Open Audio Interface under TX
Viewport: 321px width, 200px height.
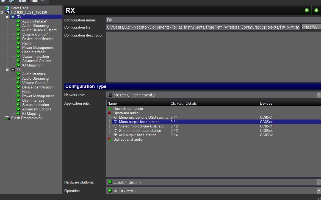click(34, 74)
